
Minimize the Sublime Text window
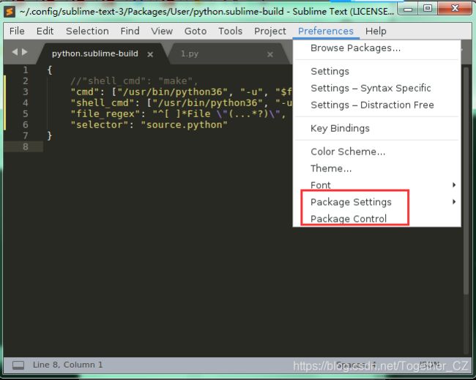[x=408, y=9]
